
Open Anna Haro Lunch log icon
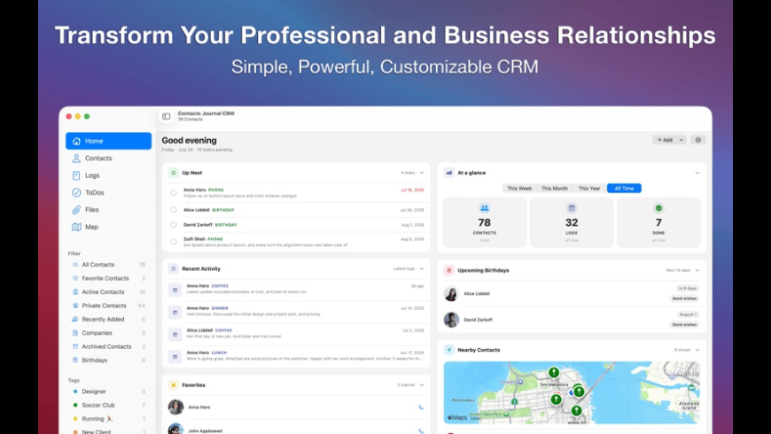[175, 357]
